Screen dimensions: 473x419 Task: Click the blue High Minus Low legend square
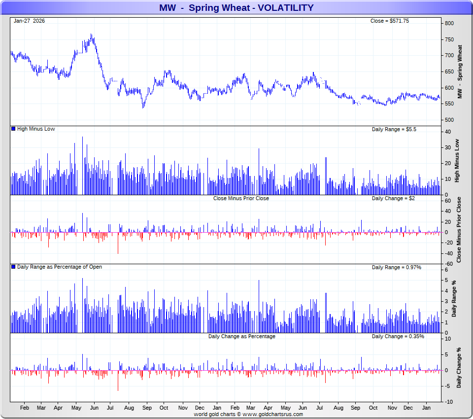coord(13,129)
